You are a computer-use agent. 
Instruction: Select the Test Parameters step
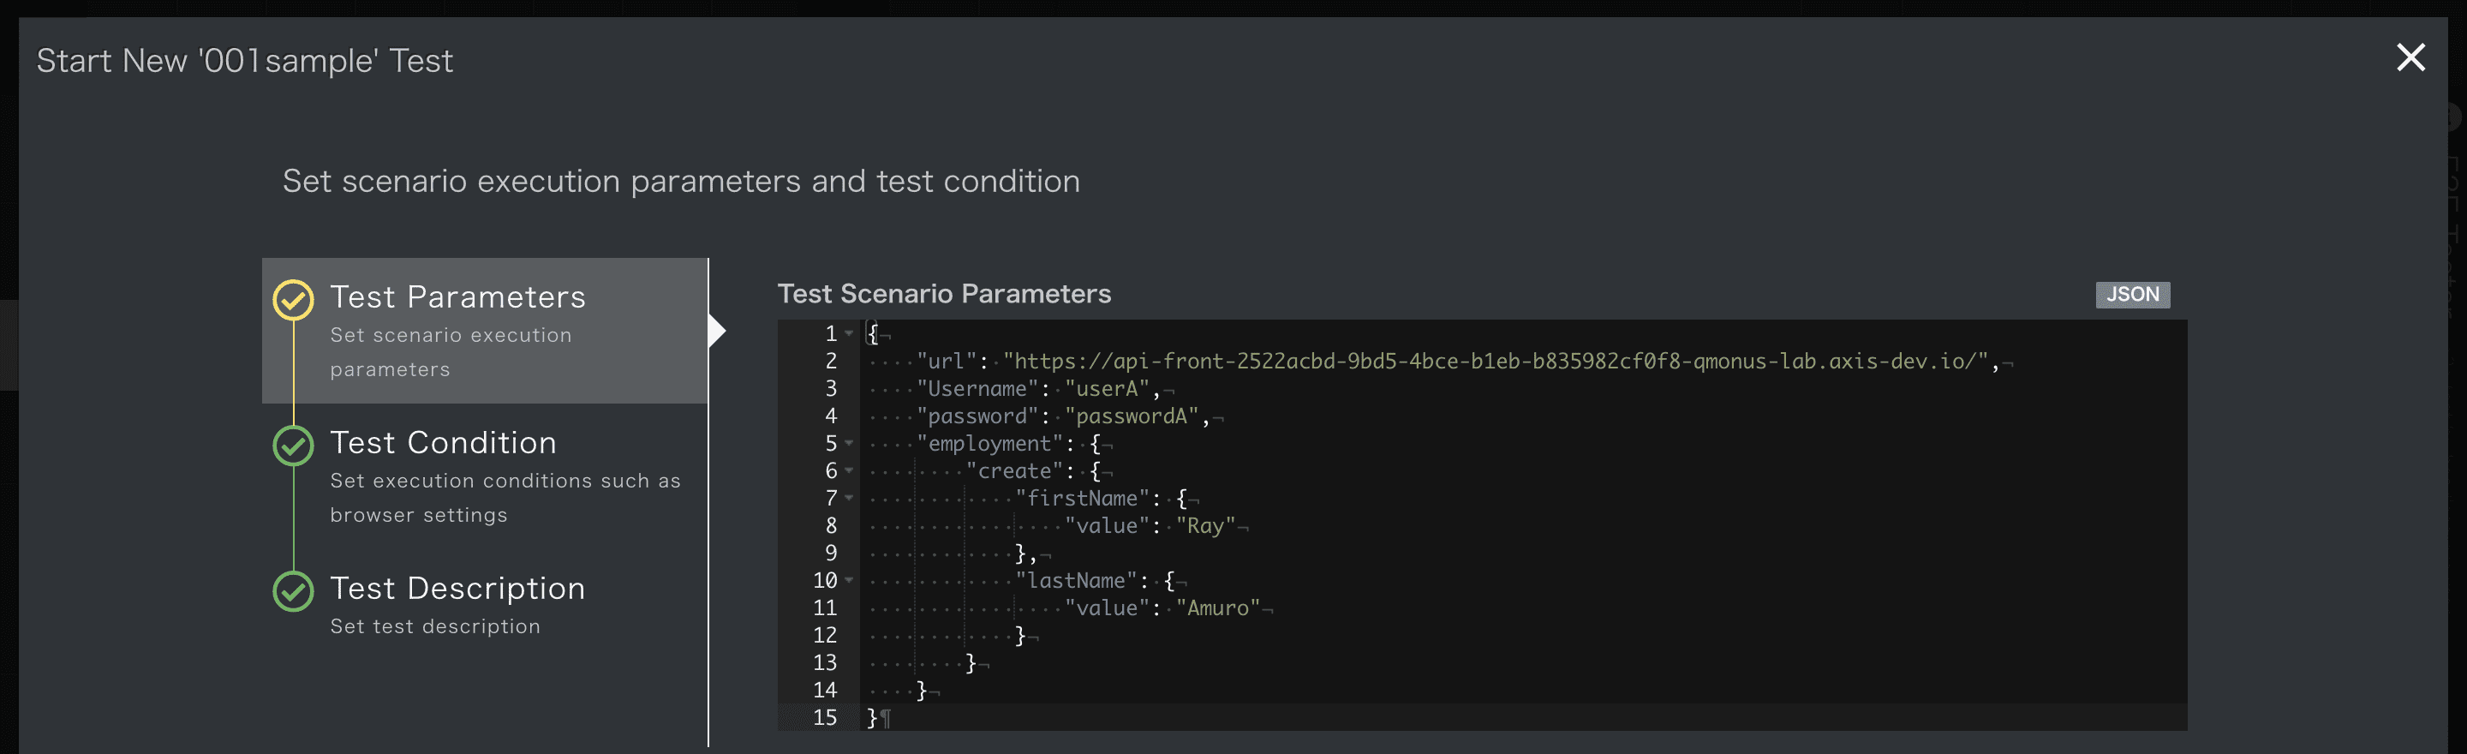click(x=485, y=331)
